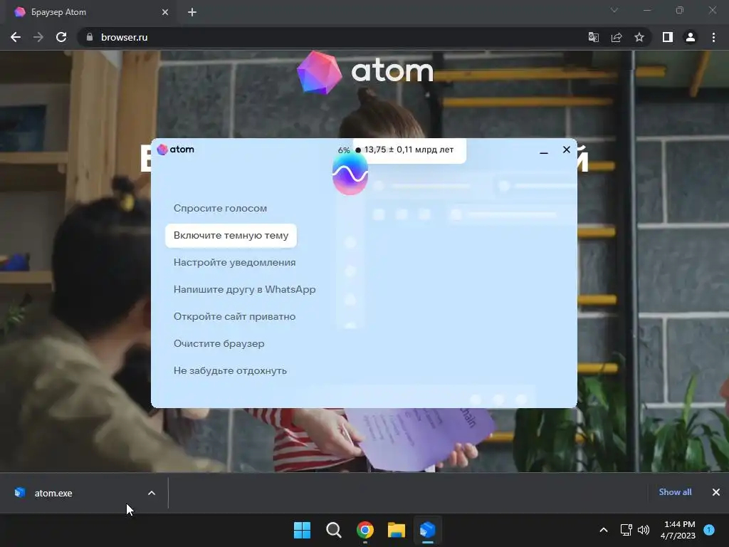
Task: Select Не забудьте отдохнуть option
Action: point(230,370)
